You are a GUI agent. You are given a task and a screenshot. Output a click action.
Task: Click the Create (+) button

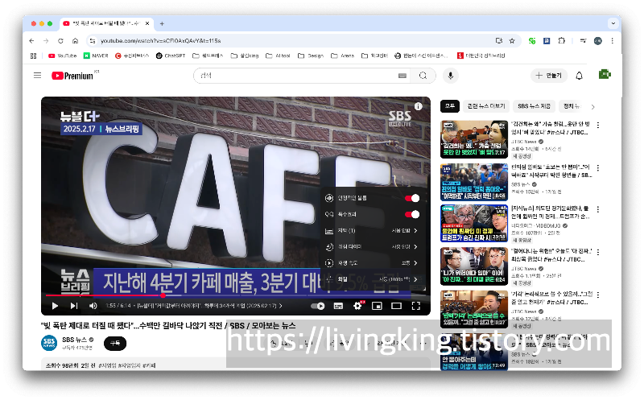549,76
